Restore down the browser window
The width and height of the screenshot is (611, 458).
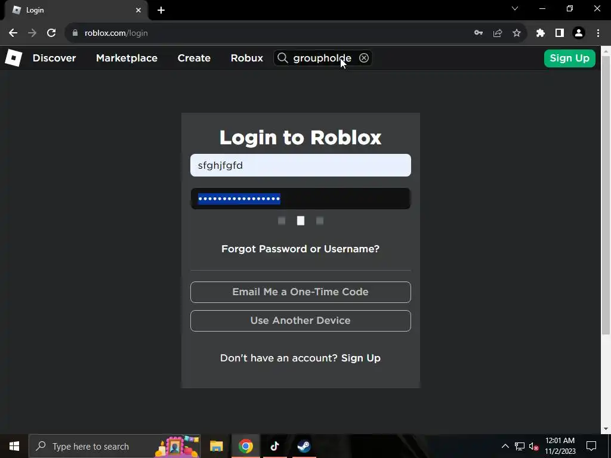[x=570, y=8]
